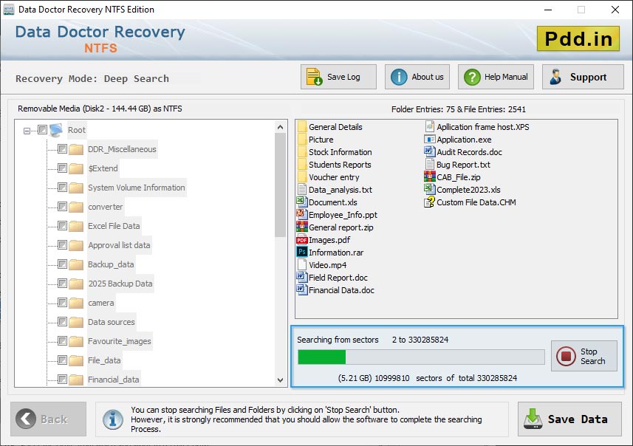Select CAB_File.zip archive icon
This screenshot has width=633, height=446.
[x=430, y=176]
